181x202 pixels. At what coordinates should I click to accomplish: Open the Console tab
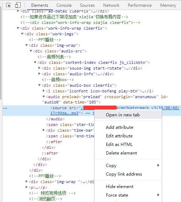click(x=64, y=5)
